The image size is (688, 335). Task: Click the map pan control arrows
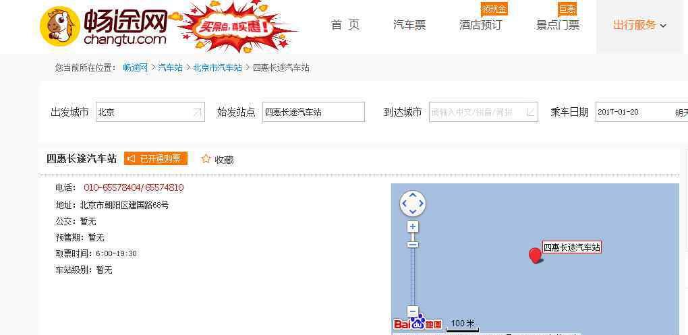click(x=412, y=204)
